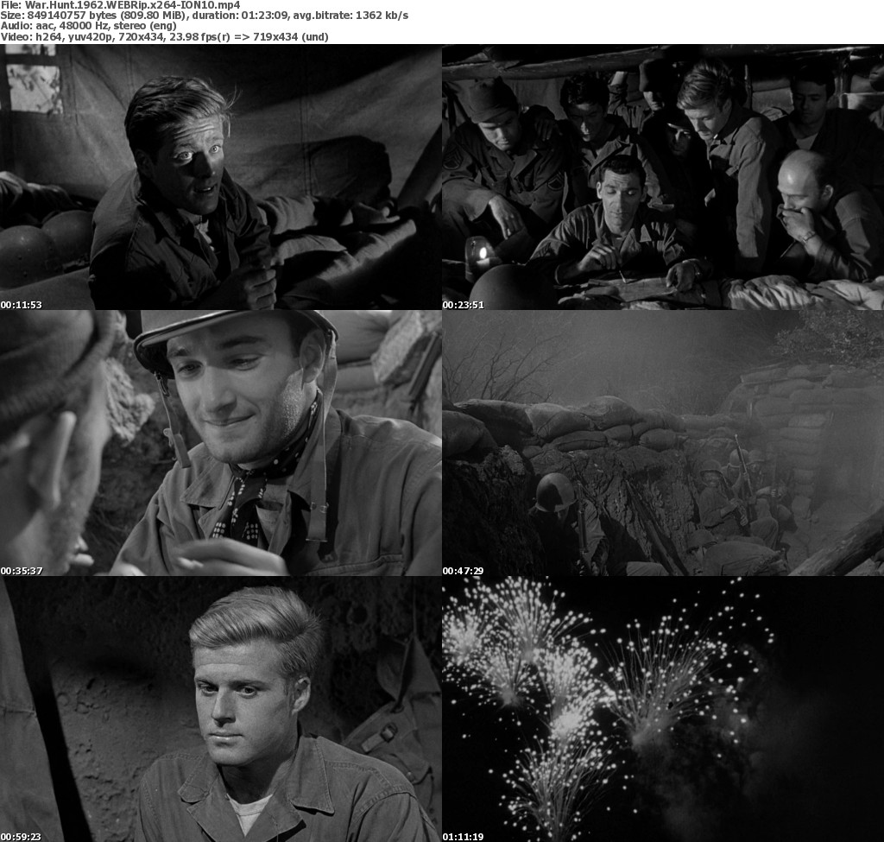Click the Video h264 info line
The height and width of the screenshot is (842, 884).
[164, 37]
